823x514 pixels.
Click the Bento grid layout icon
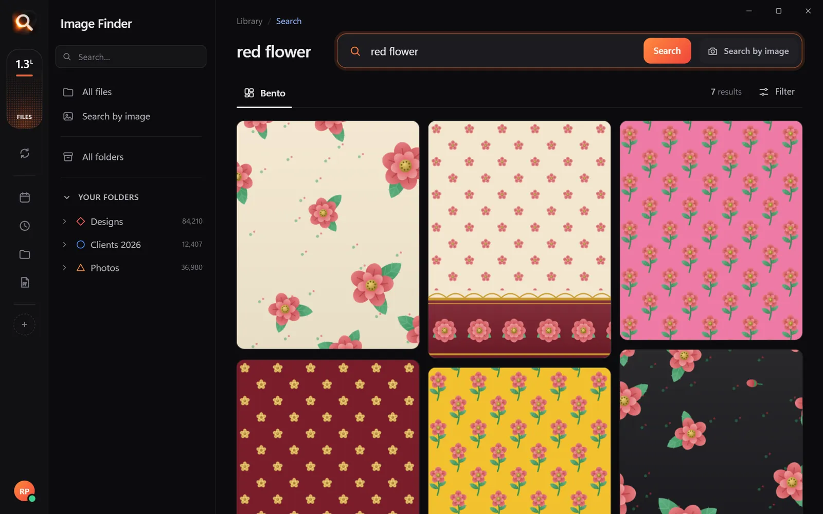coord(249,93)
